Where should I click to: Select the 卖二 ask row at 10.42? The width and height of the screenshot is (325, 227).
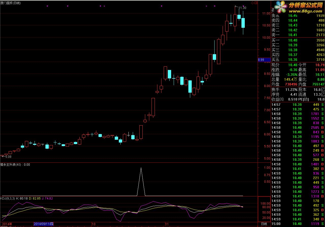298,30
